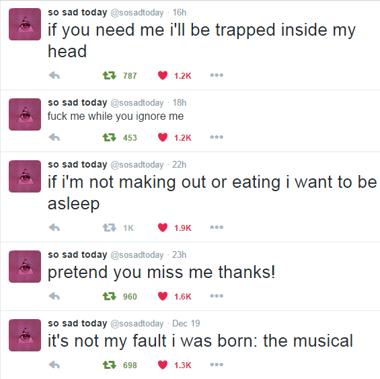The width and height of the screenshot is (380, 379).
Task: Open more options on the 22h tweet
Action: [x=217, y=228]
